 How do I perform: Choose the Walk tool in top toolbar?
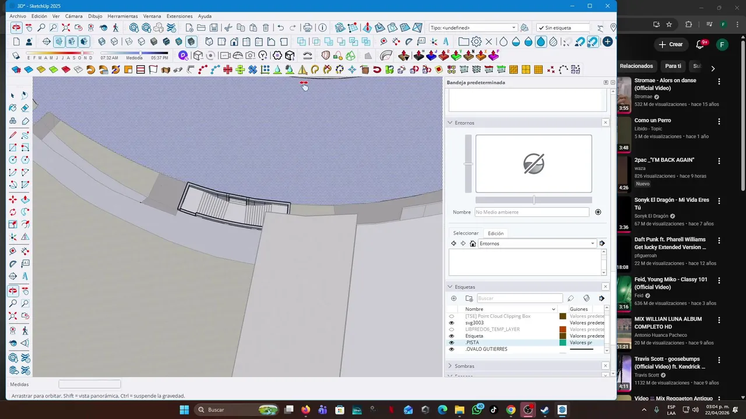click(x=115, y=27)
